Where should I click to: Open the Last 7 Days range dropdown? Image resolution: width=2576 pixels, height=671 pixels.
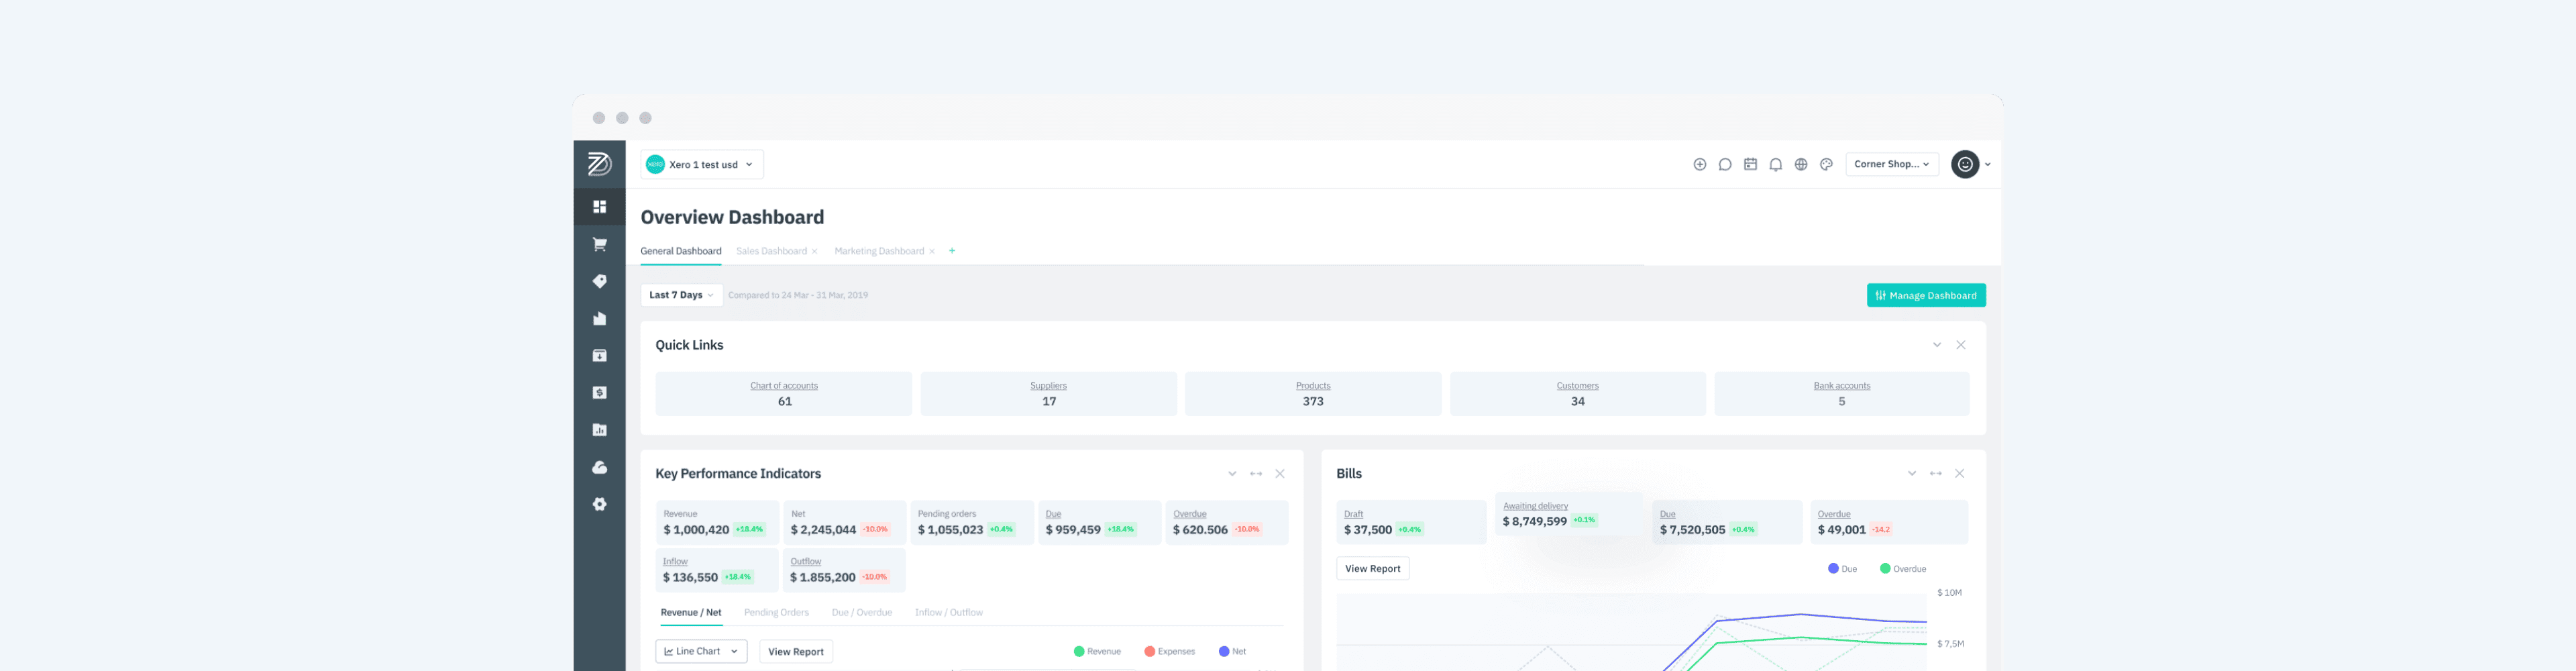click(681, 295)
